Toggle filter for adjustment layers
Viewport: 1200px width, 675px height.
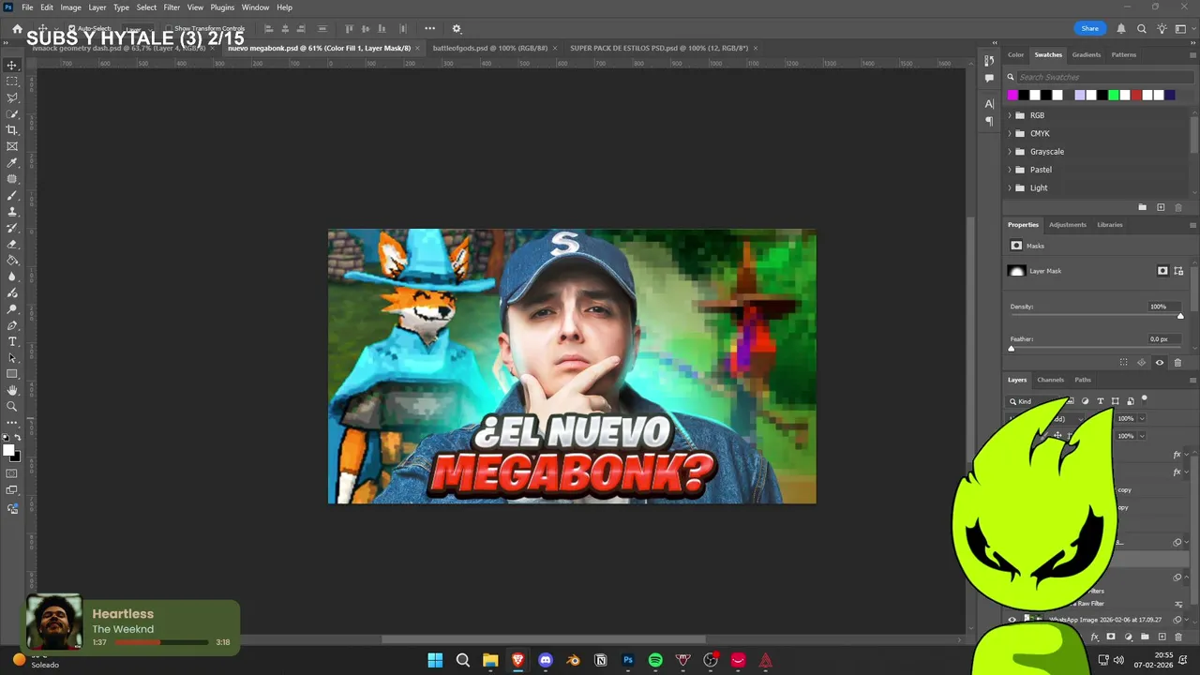click(1086, 401)
